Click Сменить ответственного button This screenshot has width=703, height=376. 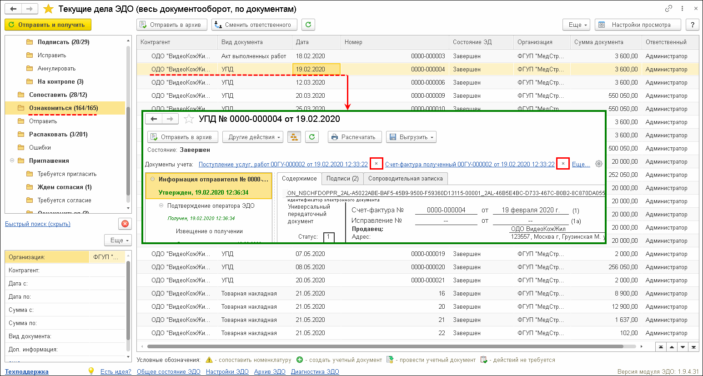pos(254,25)
